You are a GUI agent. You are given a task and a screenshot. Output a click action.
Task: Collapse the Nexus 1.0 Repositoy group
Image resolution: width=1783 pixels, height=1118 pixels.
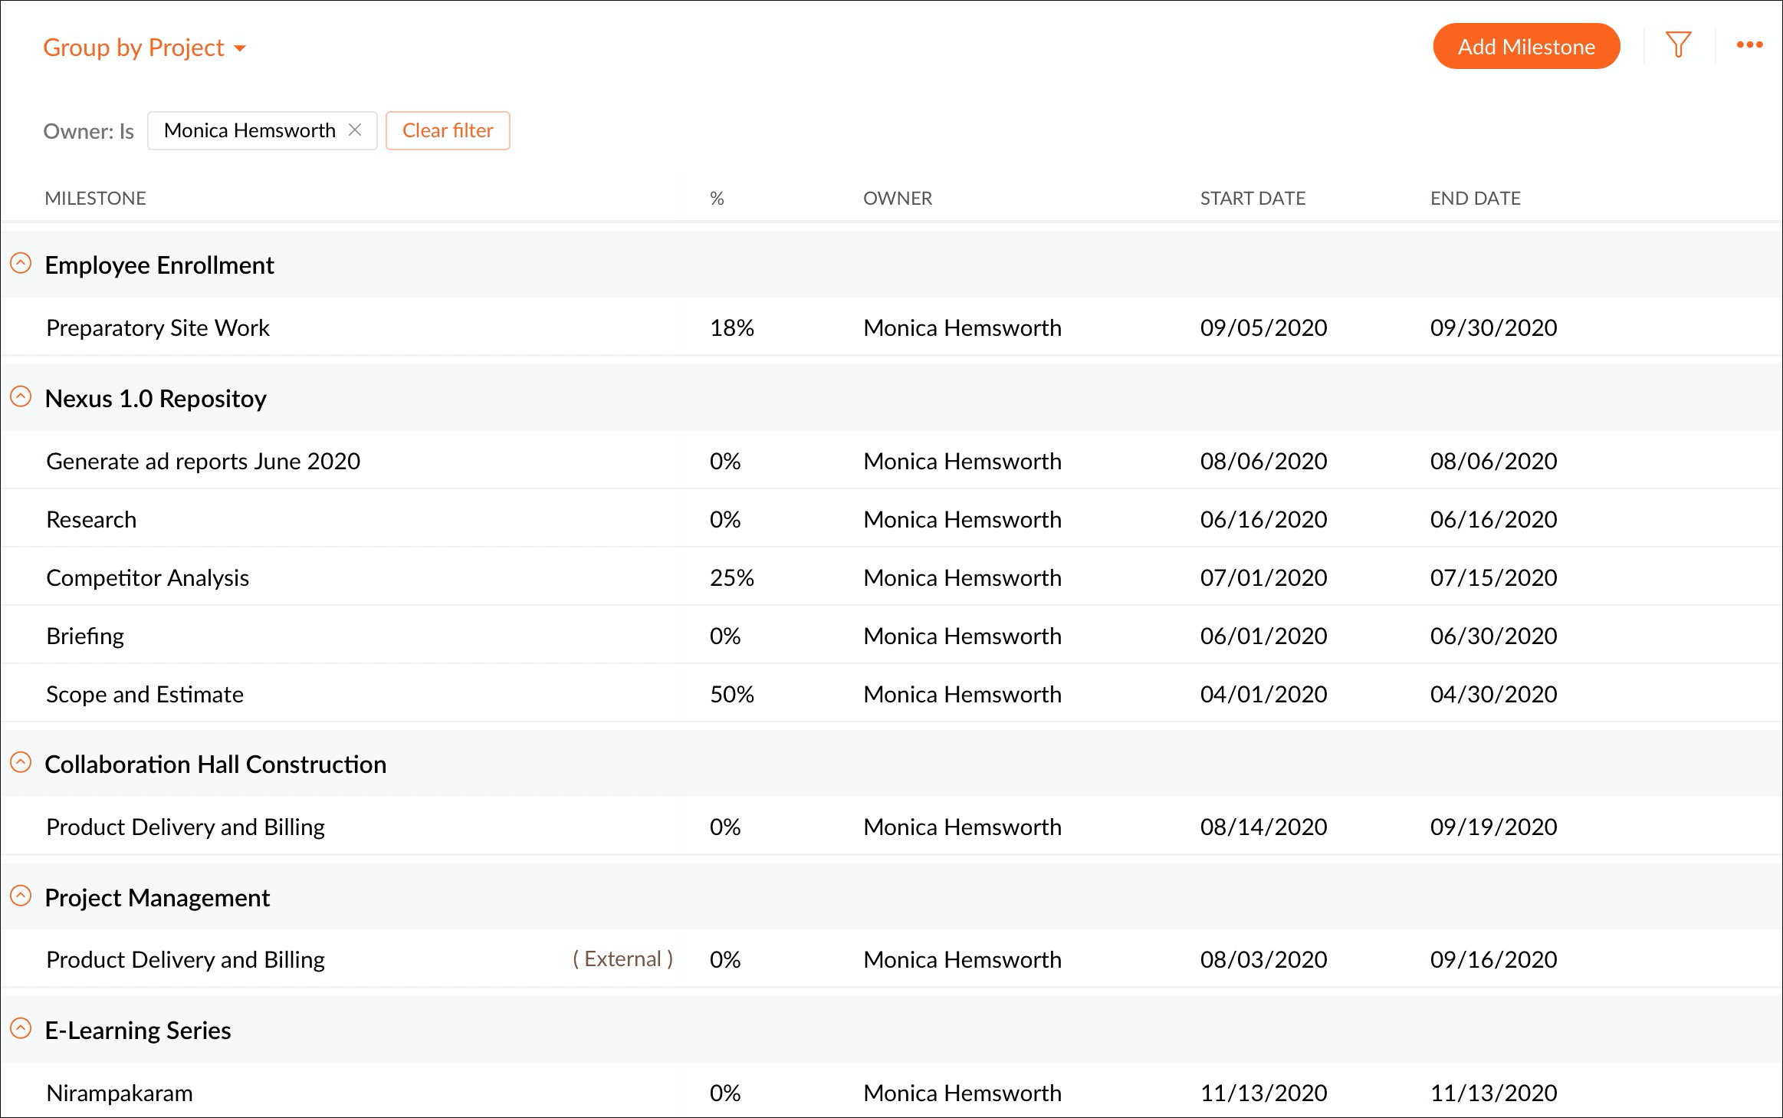click(21, 397)
